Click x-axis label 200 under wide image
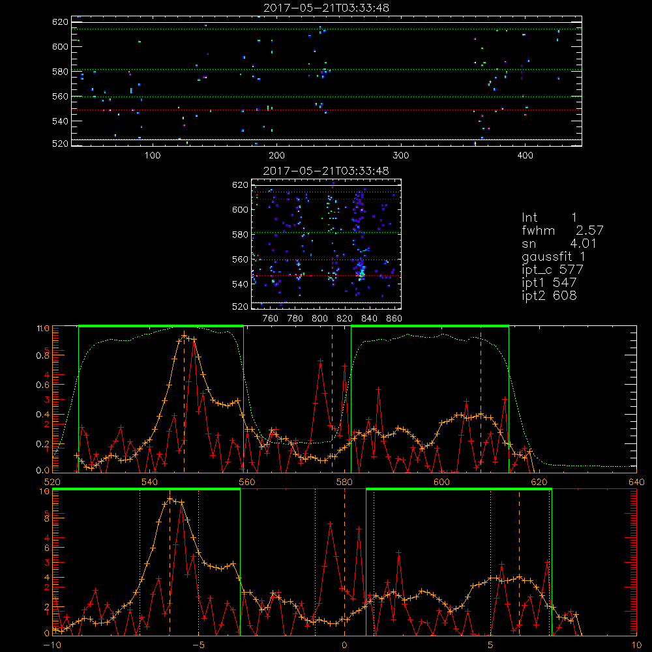 (x=277, y=156)
